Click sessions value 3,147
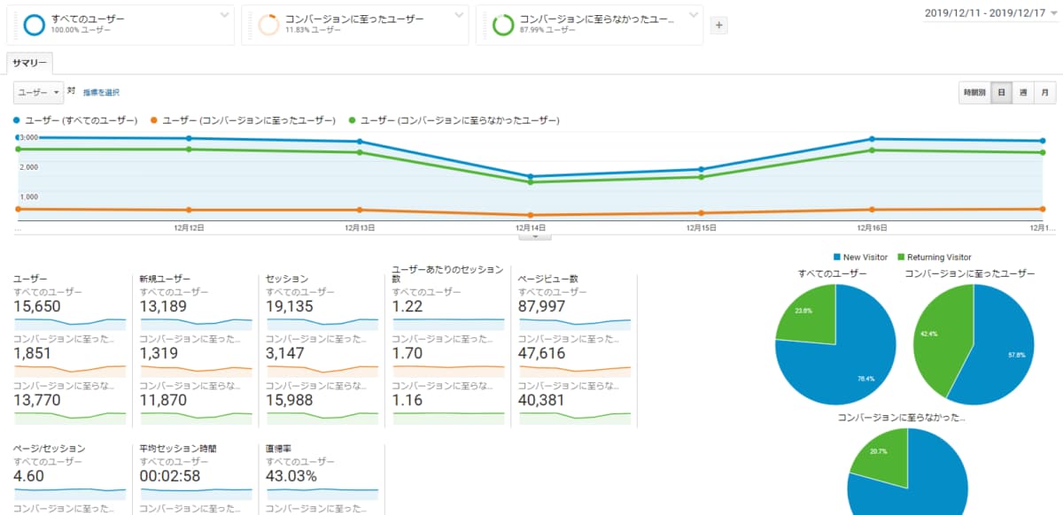The width and height of the screenshot is (1063, 515). click(x=284, y=353)
